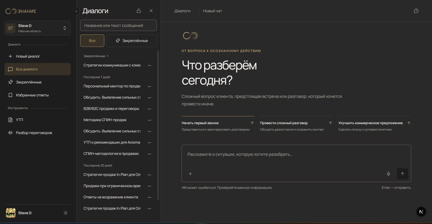432x224 pixels.
Task: Click the Steve D profile avatar at bottom
Action: [11, 213]
